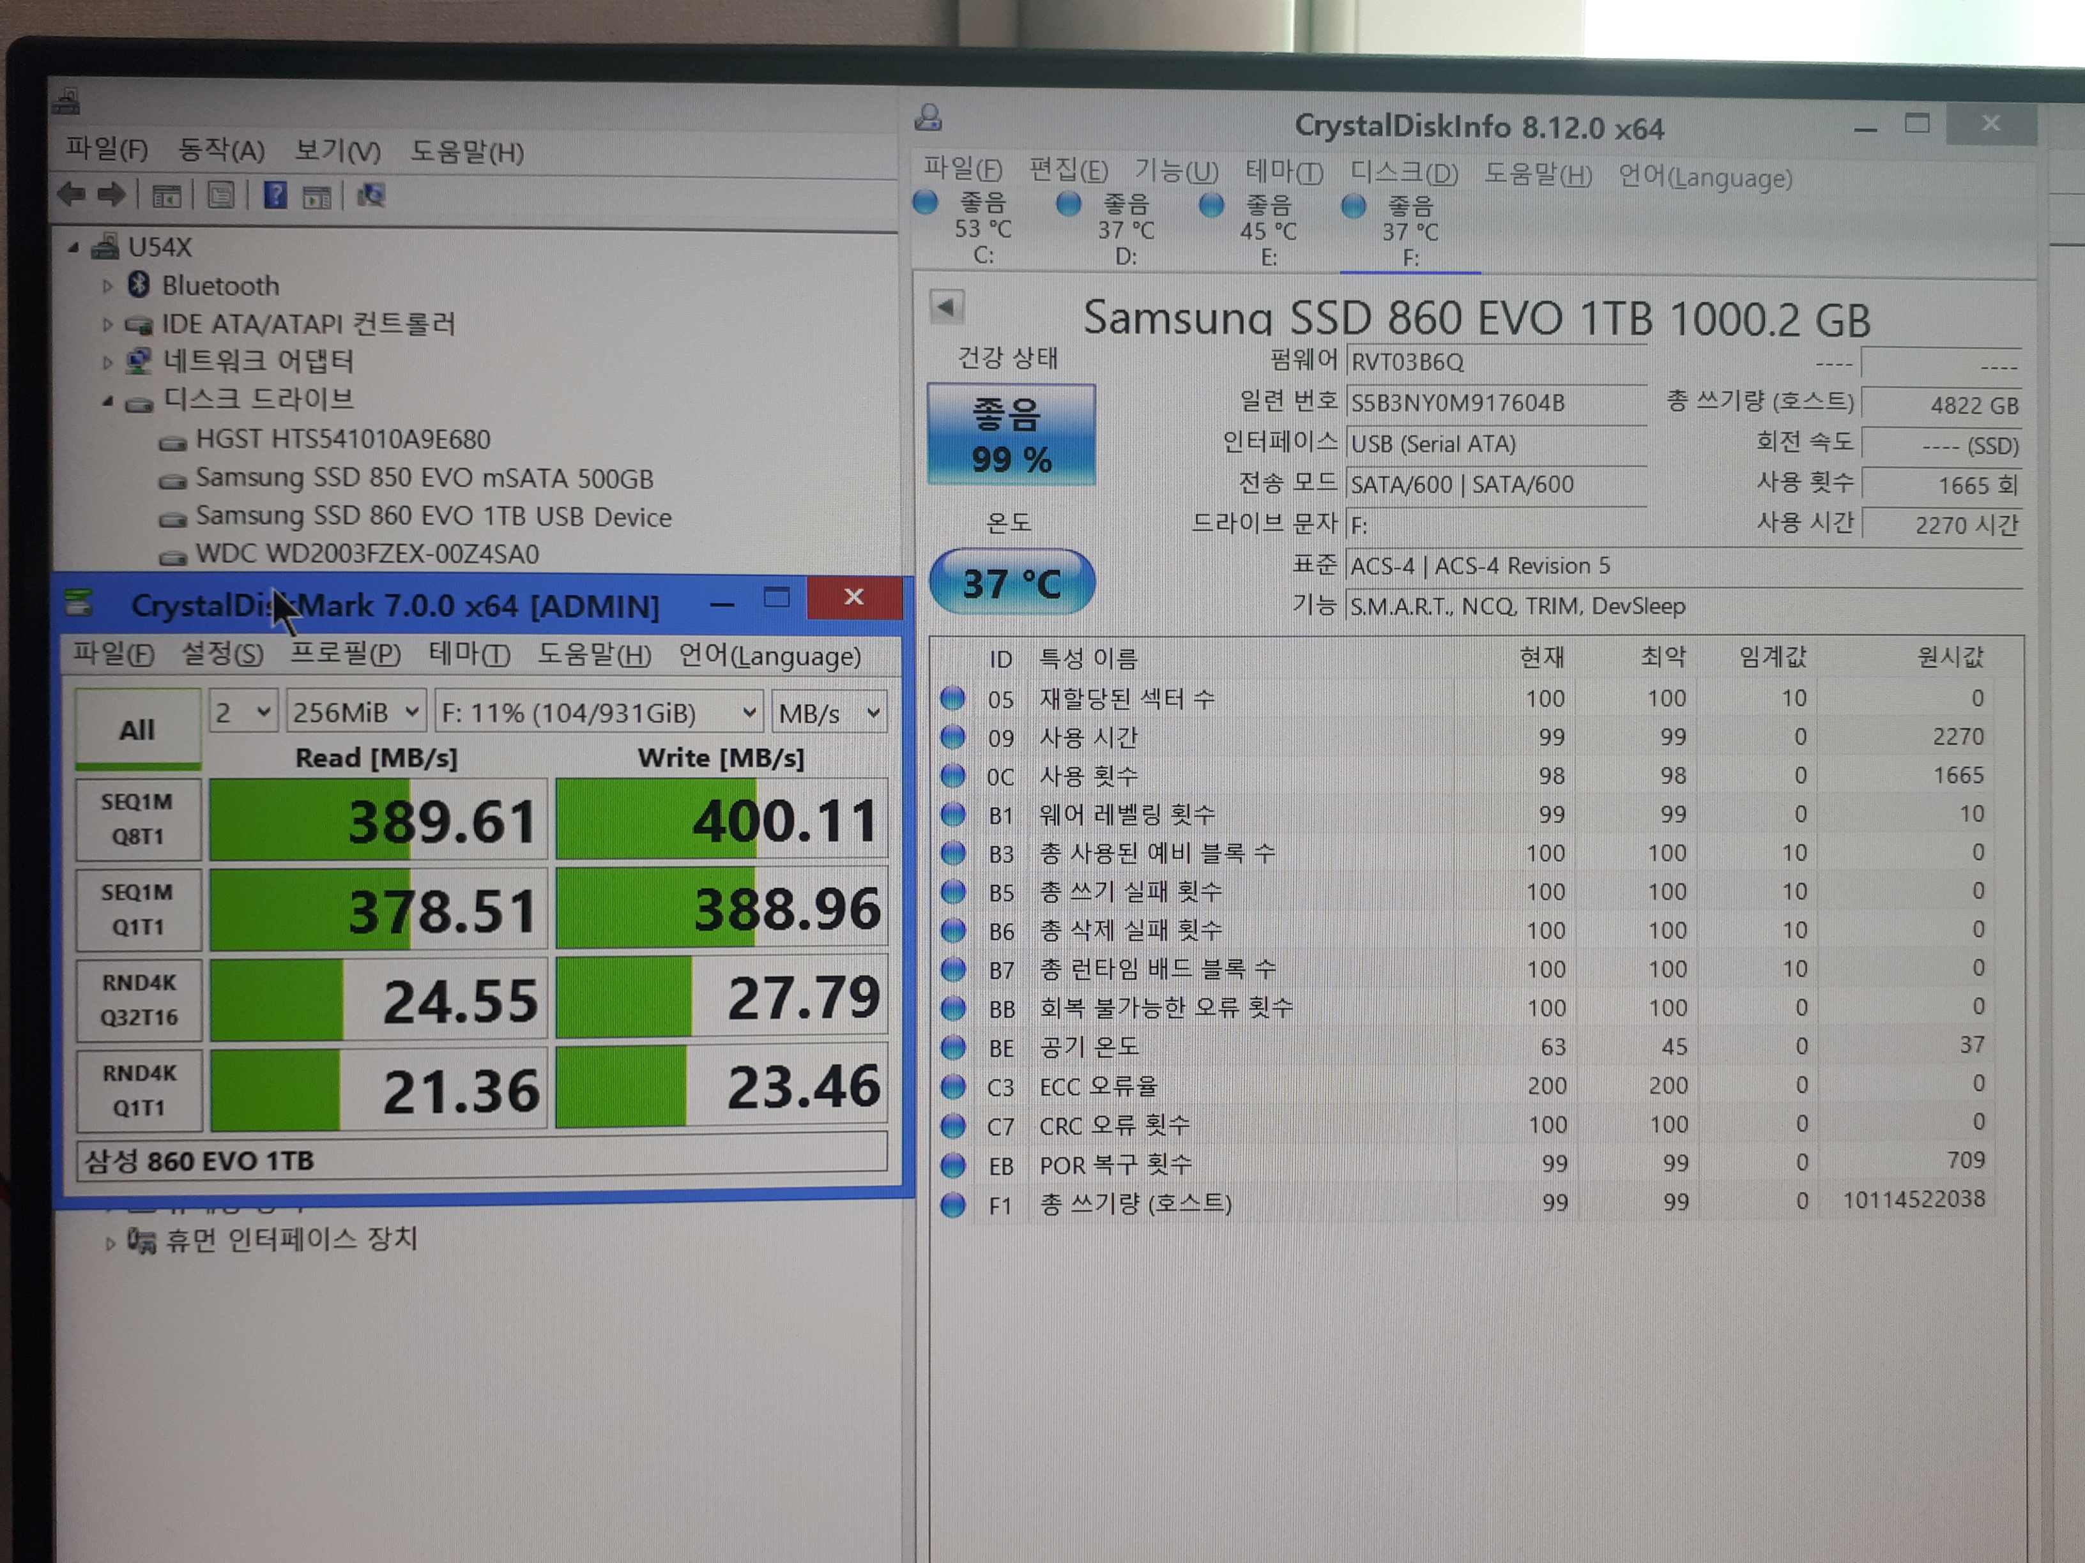Maximize the CrystalDiskInfo window
The width and height of the screenshot is (2085, 1563).
click(1917, 125)
